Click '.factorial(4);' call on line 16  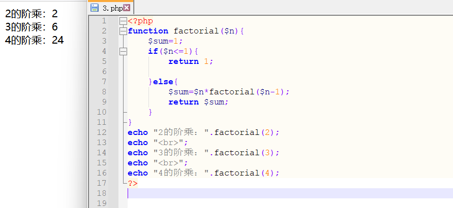coord(245,173)
